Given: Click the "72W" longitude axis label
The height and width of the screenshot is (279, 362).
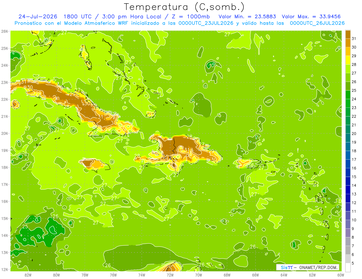Looking at the screenshot, I should click(170, 275).
